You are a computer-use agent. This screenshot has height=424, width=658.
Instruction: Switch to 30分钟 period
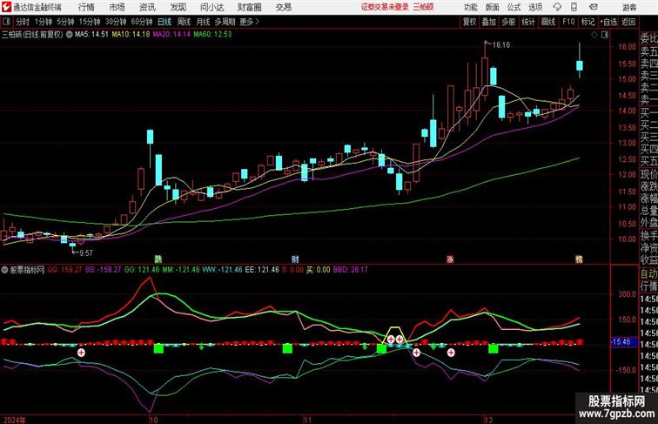[116, 22]
